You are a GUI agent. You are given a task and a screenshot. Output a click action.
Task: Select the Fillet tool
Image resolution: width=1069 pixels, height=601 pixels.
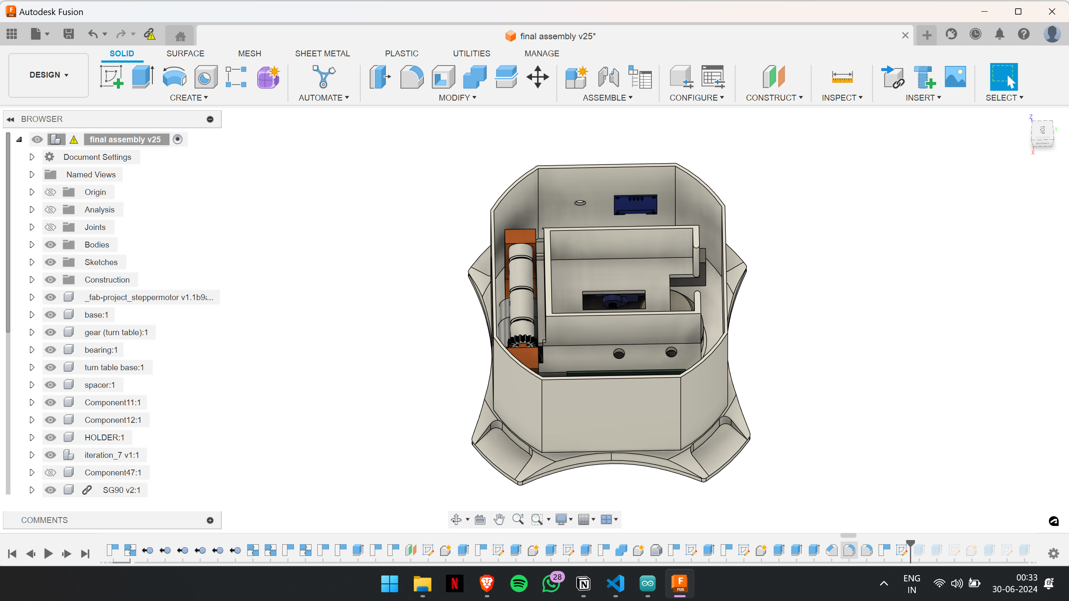coord(412,77)
